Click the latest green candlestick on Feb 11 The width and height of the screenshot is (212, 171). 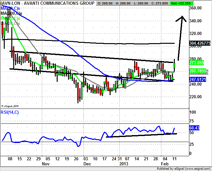click(175, 66)
